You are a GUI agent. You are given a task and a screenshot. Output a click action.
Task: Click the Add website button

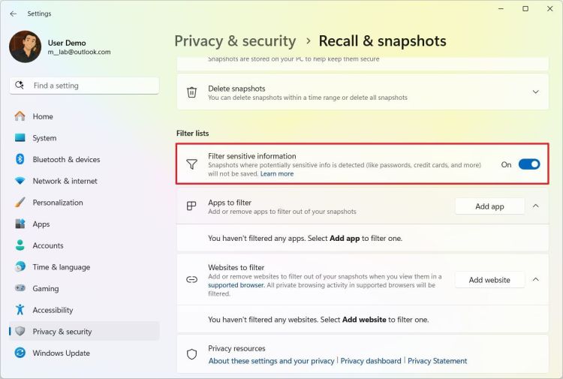[x=489, y=280]
